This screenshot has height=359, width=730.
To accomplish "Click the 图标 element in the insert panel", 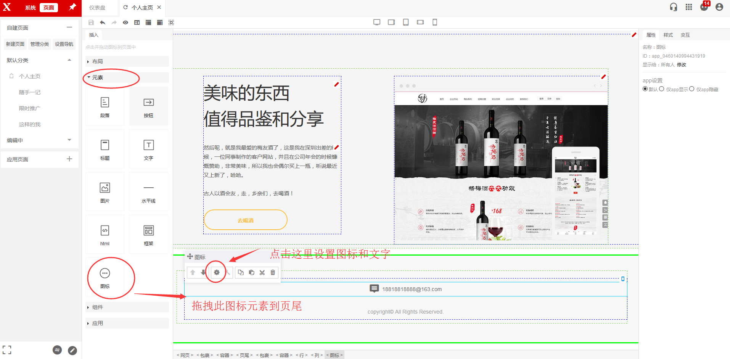I will (x=105, y=278).
